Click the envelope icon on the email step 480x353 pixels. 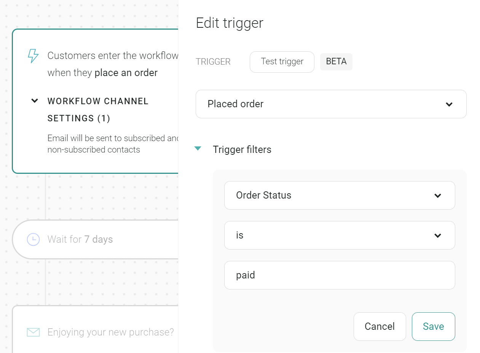pyautogui.click(x=34, y=332)
